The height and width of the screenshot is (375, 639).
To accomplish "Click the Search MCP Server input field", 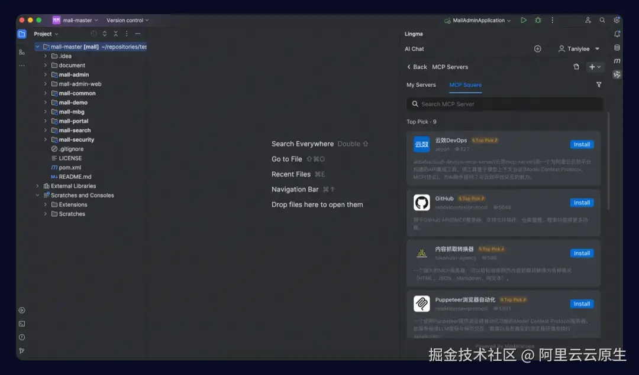I will 504,104.
